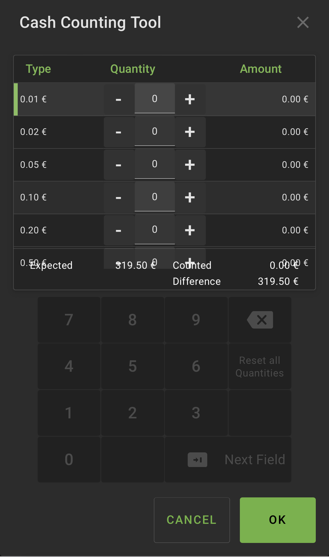Increase quantity for 0.01 € coins

190,99
